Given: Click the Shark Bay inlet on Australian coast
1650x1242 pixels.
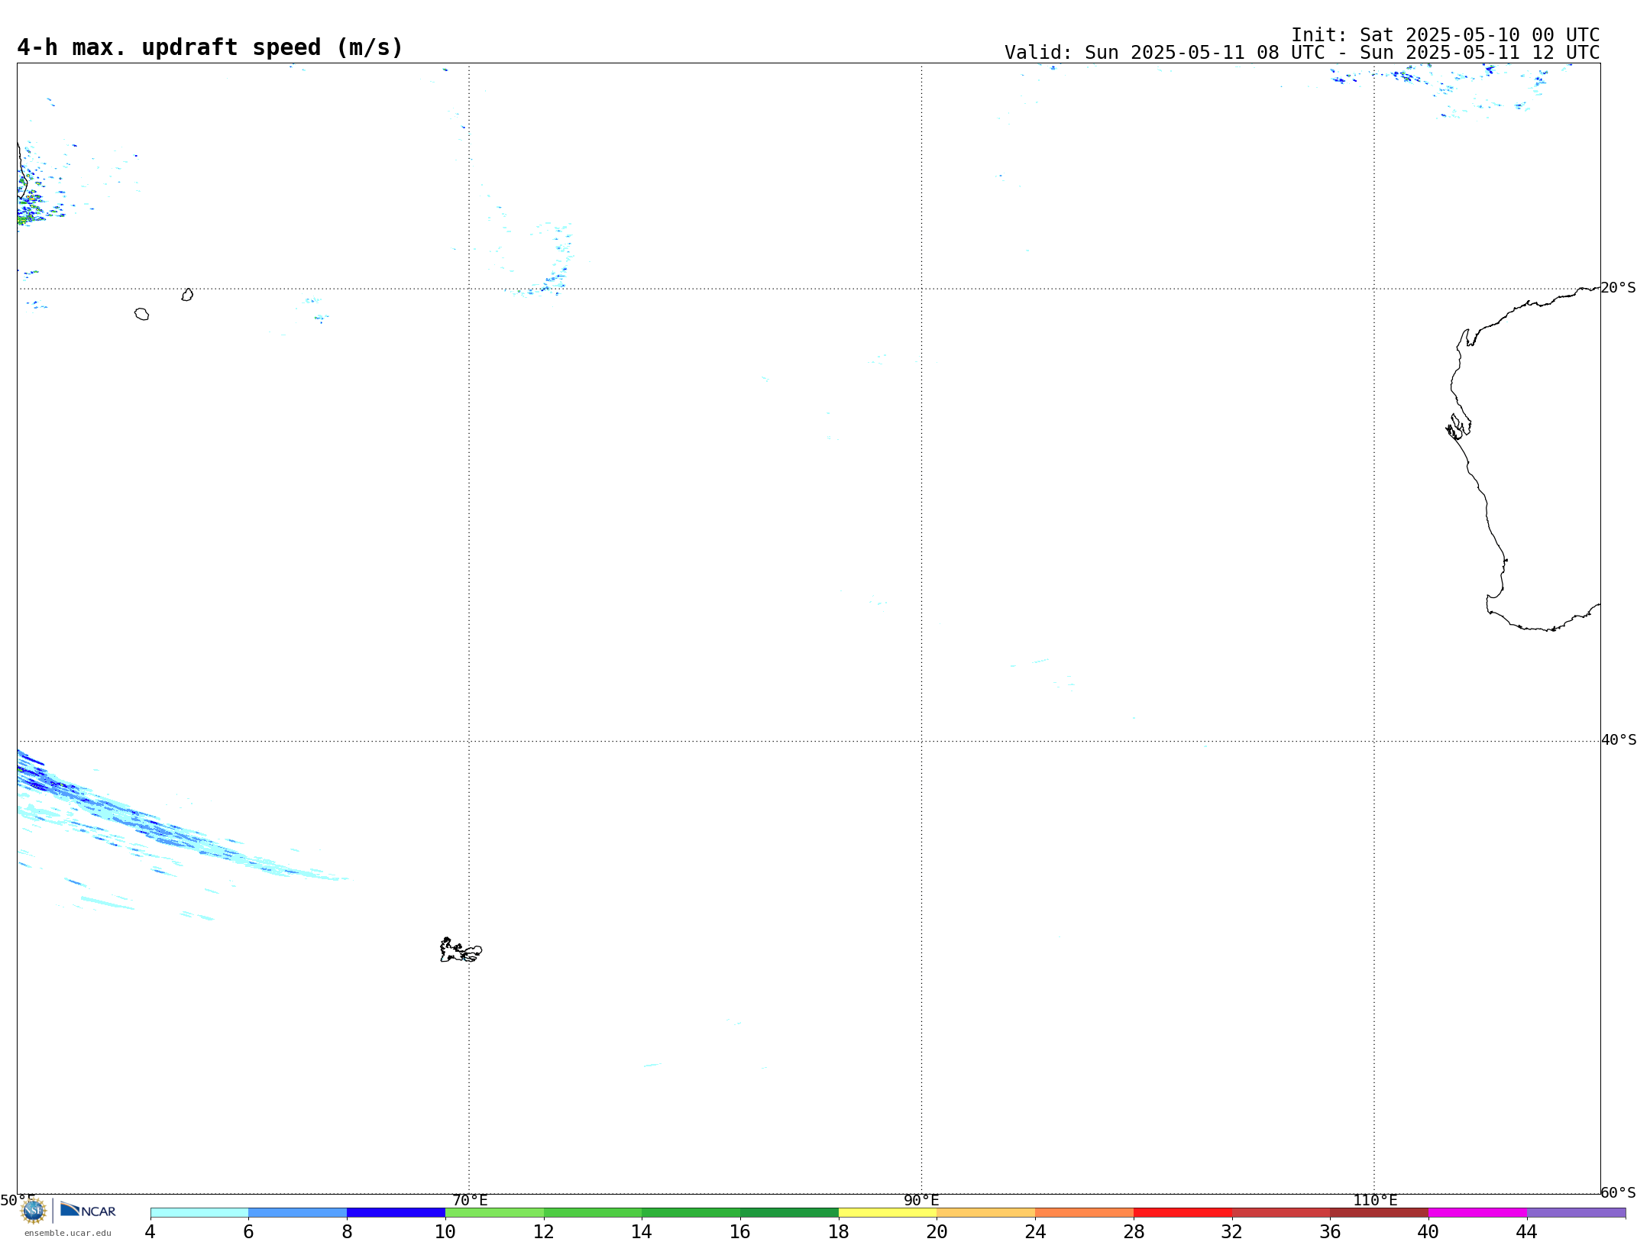Looking at the screenshot, I should click(x=1457, y=426).
